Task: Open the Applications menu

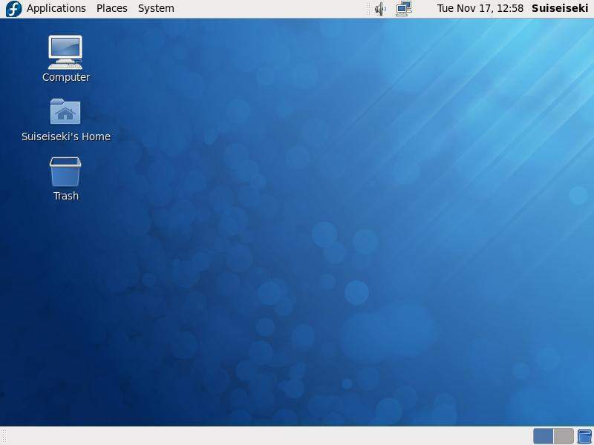Action: (56, 8)
